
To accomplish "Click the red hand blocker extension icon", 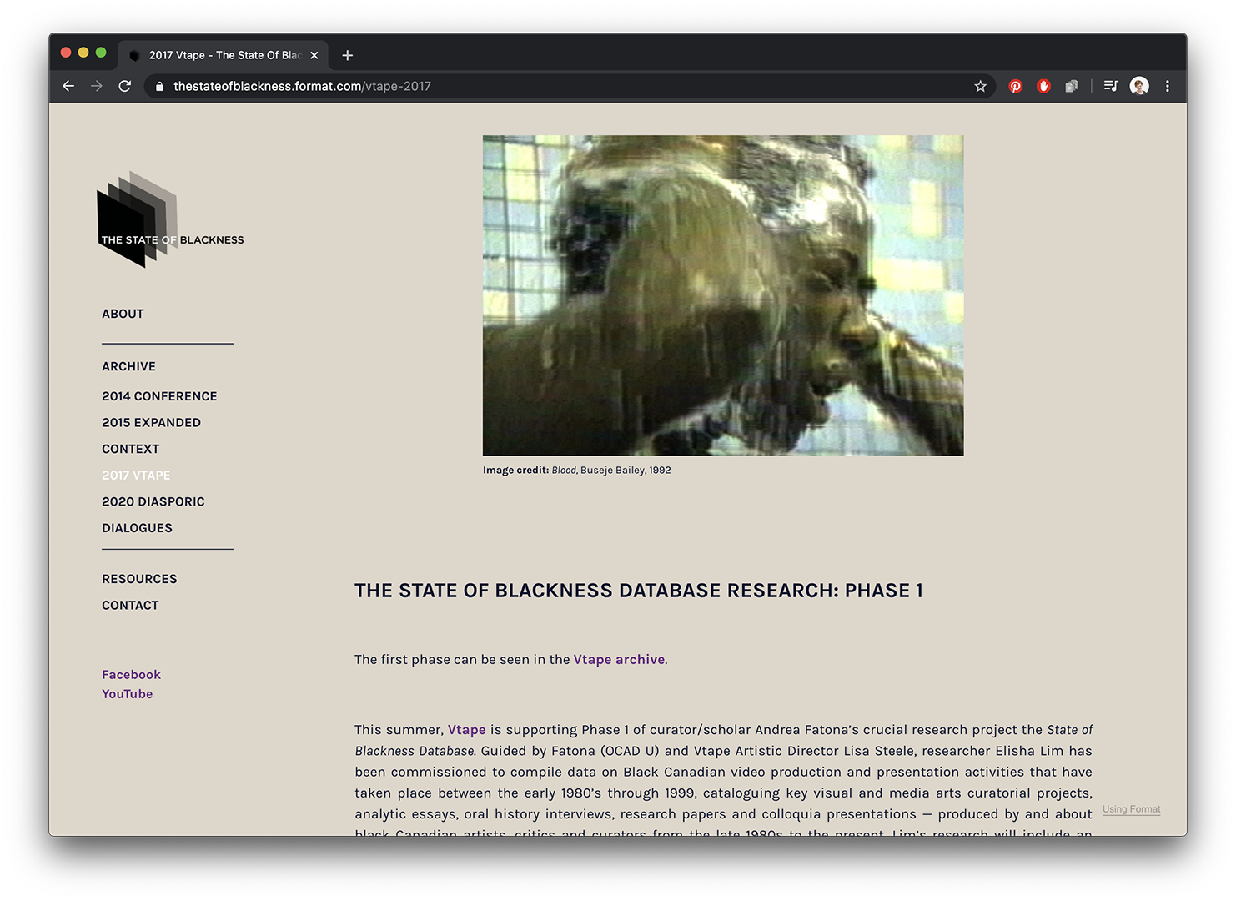I will 1043,86.
